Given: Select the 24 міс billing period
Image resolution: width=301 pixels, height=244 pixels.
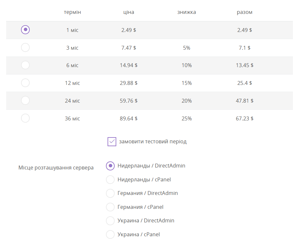Looking at the screenshot, I should (x=25, y=100).
